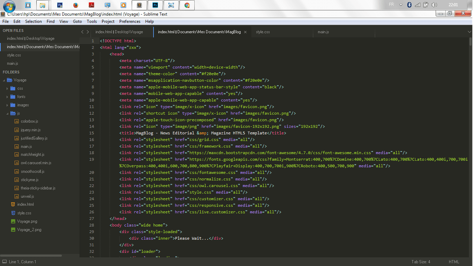Expand the css folder in sidebar

7,88
